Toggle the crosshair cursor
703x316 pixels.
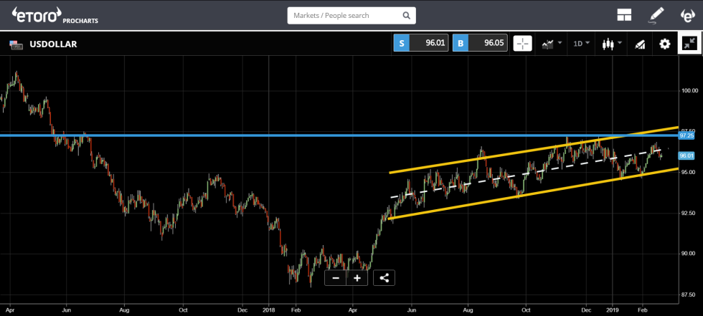(x=523, y=44)
